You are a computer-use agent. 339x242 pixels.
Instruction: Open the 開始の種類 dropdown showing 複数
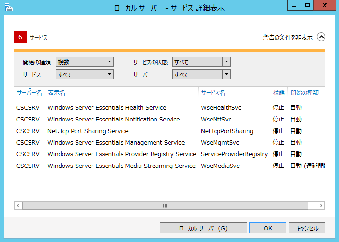[x=85, y=62]
